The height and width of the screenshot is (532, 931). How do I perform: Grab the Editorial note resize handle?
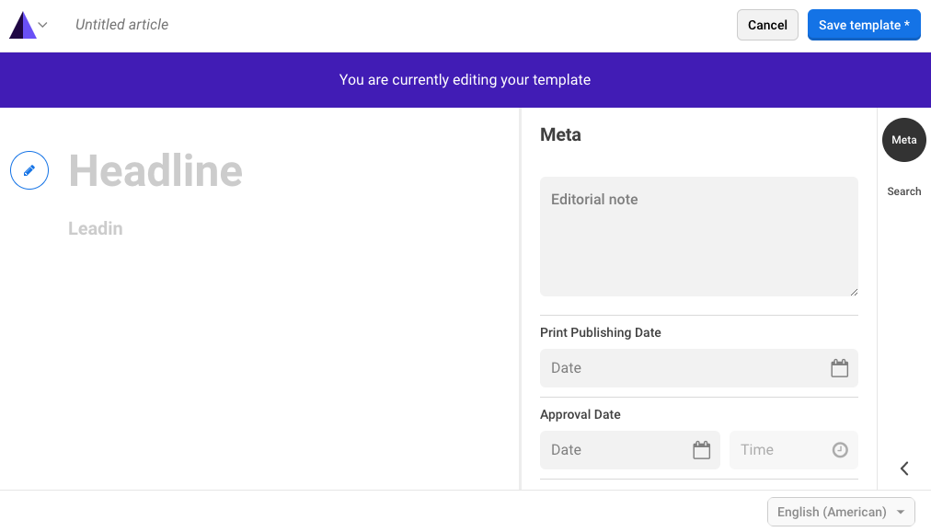853,291
